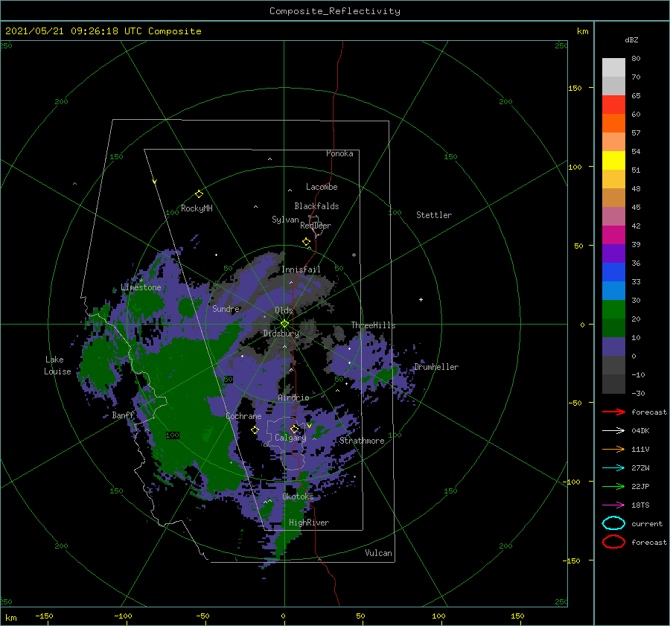Click the yellow diamond marker over Calgary
Viewport: 670px width, 626px height.
pos(294,429)
